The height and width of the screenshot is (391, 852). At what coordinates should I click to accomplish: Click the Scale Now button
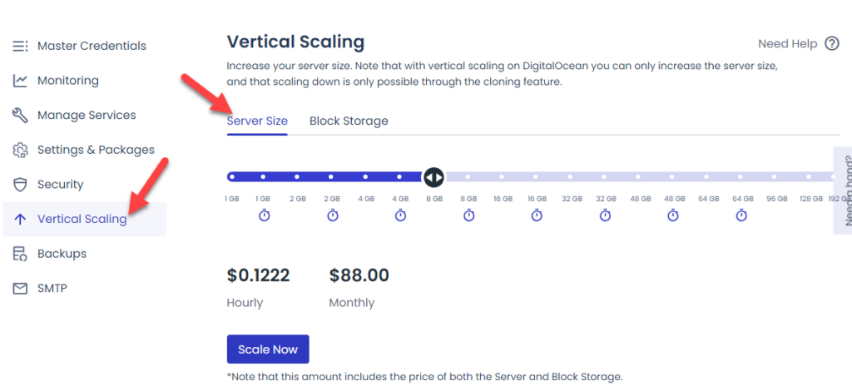coord(268,349)
